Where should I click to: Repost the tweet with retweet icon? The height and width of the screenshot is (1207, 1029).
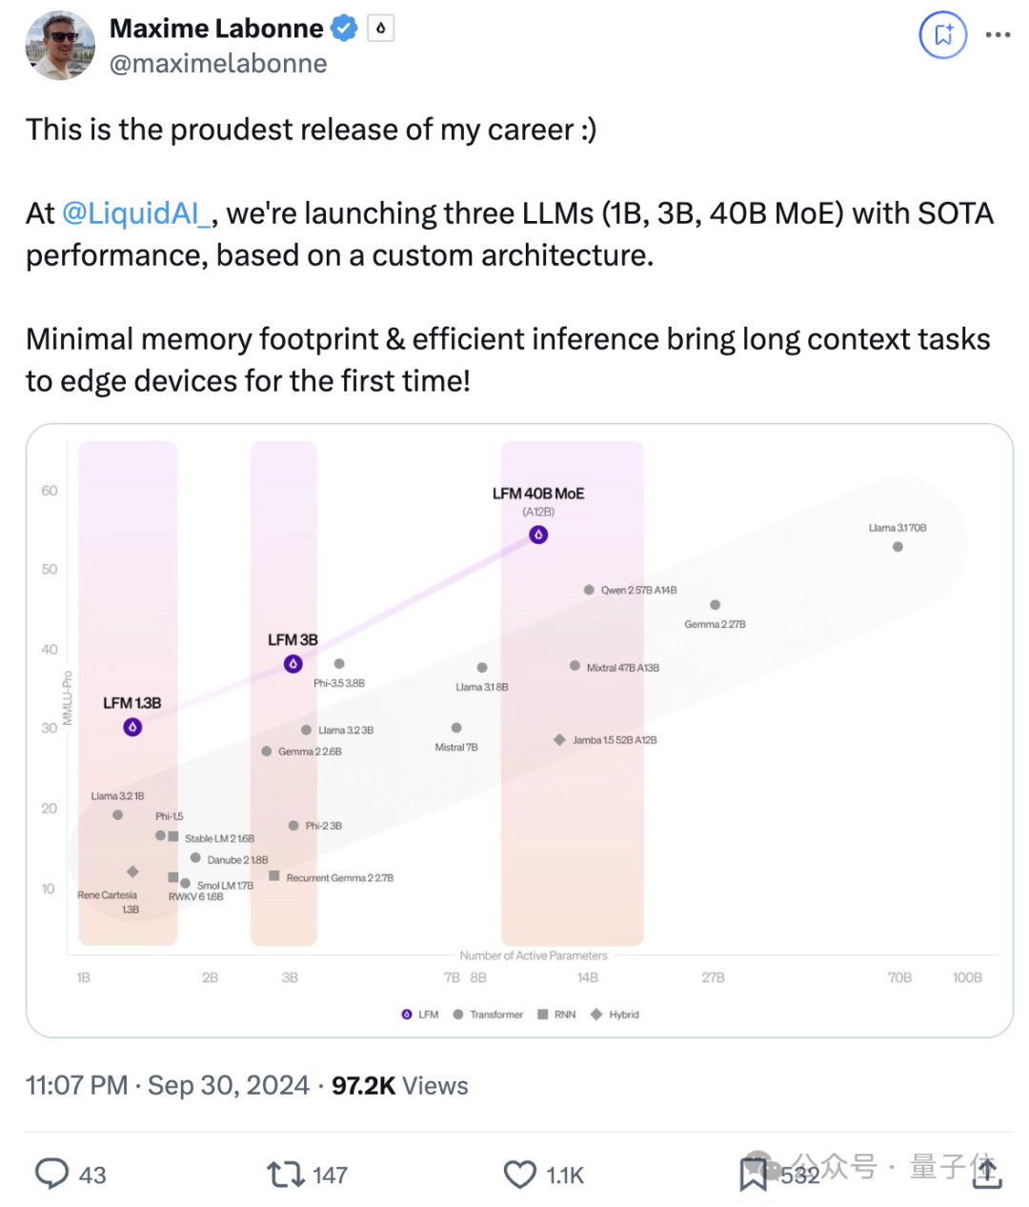284,1174
